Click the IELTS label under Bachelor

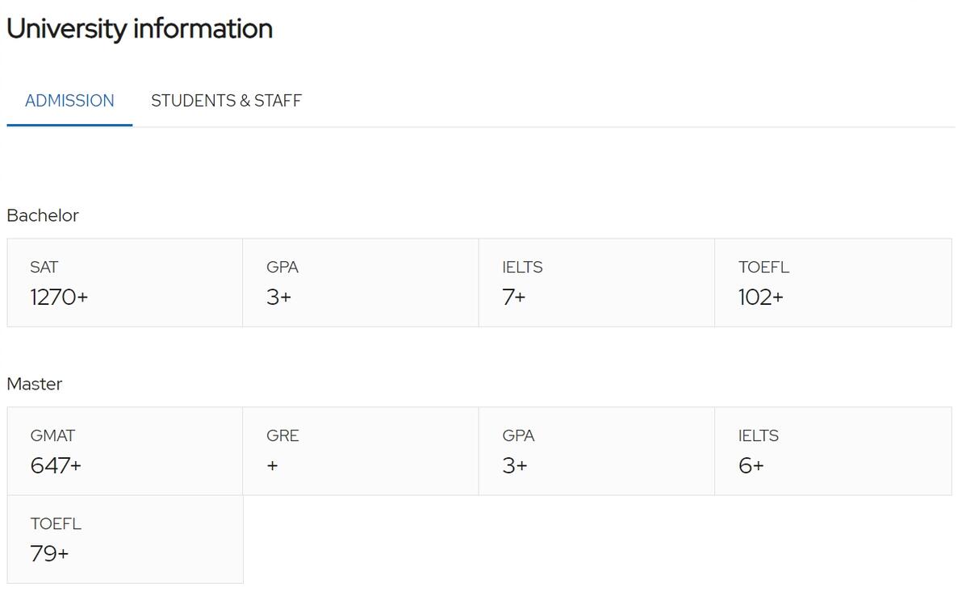(x=522, y=267)
